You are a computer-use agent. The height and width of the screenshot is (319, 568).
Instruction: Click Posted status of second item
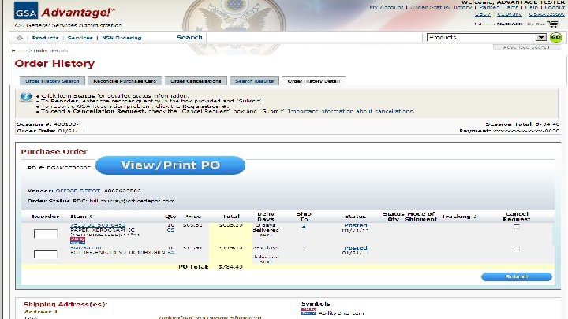[355, 248]
